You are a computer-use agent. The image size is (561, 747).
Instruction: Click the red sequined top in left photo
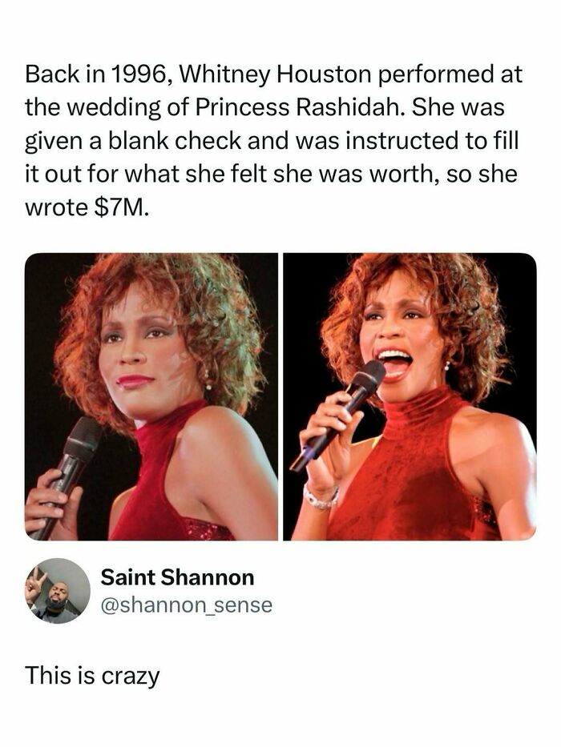tap(160, 488)
